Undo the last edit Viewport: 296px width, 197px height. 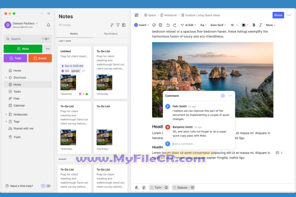coord(168,25)
